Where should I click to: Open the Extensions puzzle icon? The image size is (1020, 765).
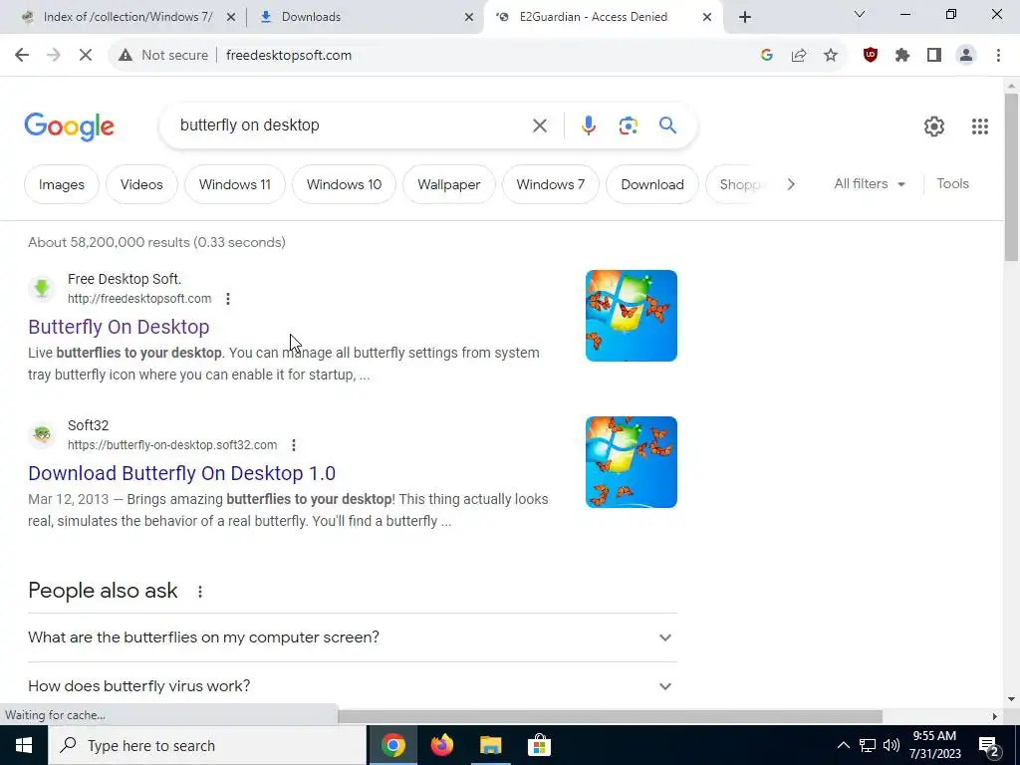[902, 56]
